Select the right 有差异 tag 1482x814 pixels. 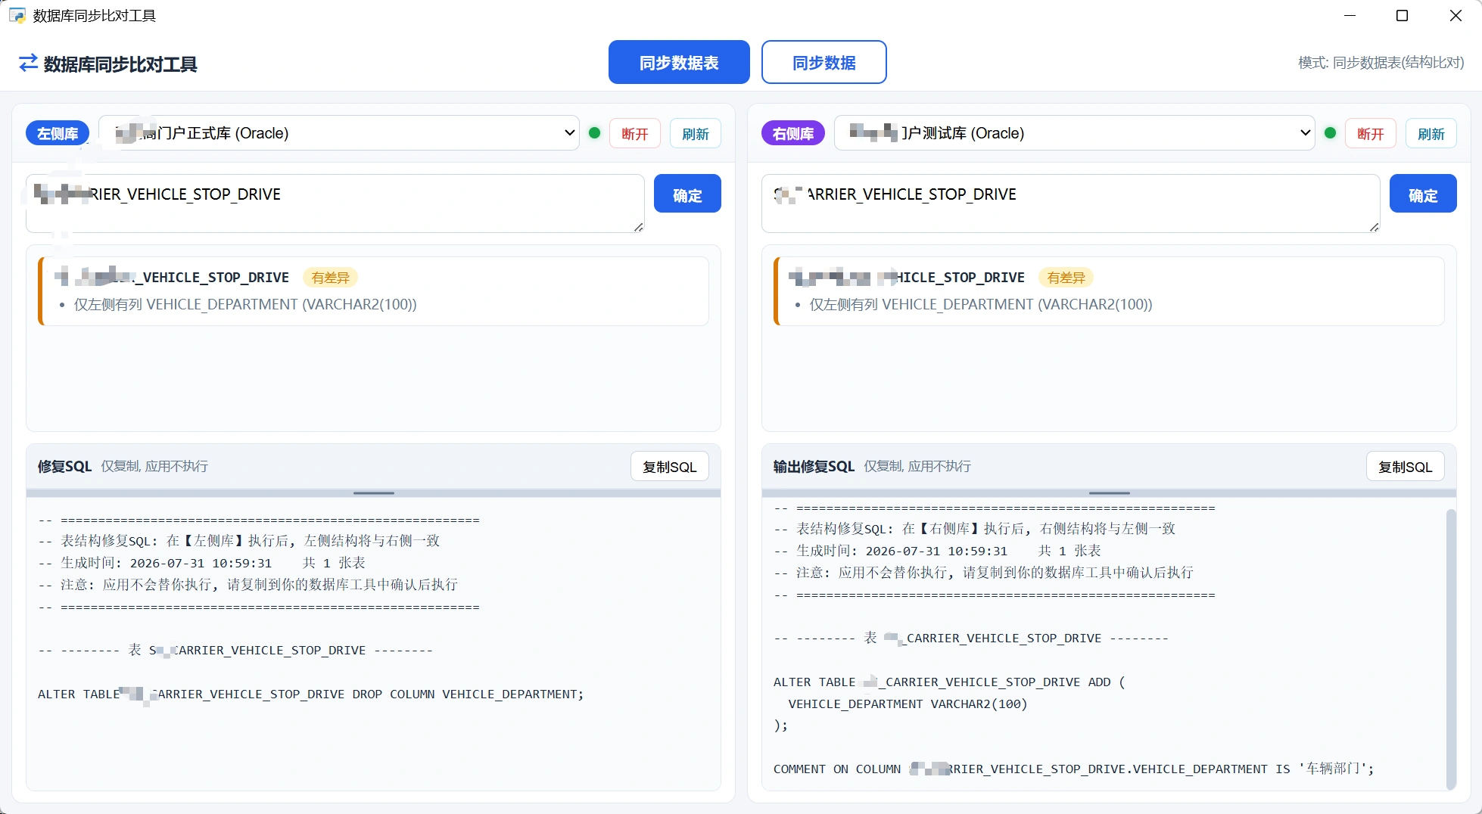[x=1066, y=278]
